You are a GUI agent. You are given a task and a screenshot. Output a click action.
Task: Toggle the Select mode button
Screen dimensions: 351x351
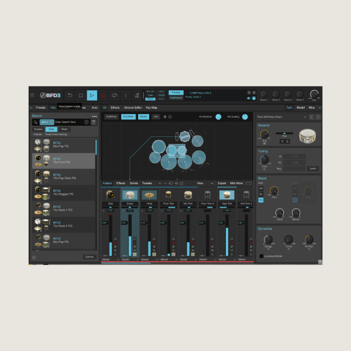point(143,116)
